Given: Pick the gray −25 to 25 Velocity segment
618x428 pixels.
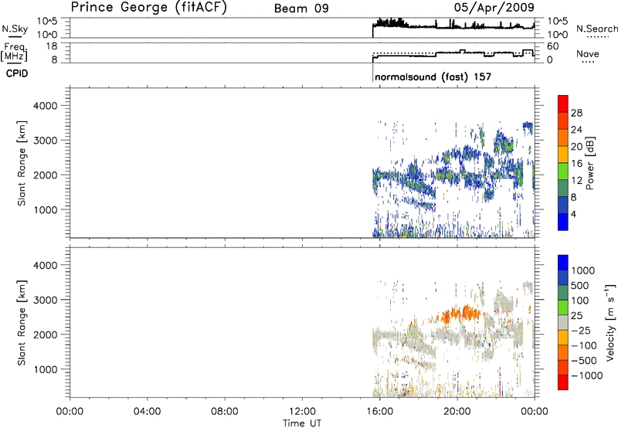Looking at the screenshot, I should [x=563, y=322].
